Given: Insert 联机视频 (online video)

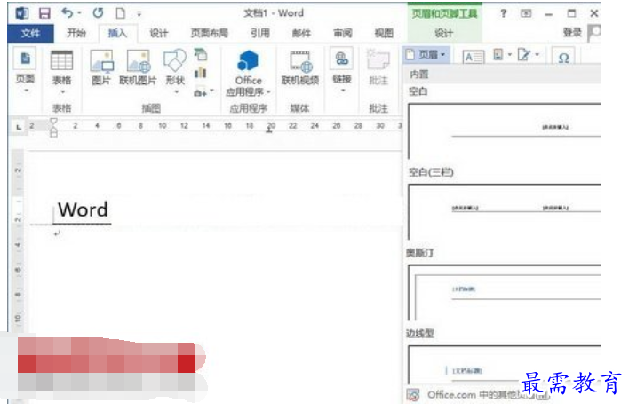Looking at the screenshot, I should point(300,67).
